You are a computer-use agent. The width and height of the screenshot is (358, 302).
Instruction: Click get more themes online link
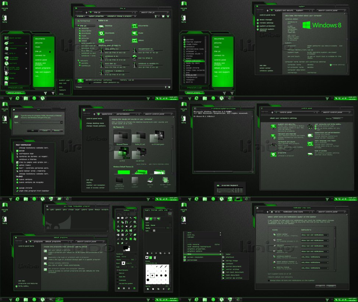[x=159, y=164]
